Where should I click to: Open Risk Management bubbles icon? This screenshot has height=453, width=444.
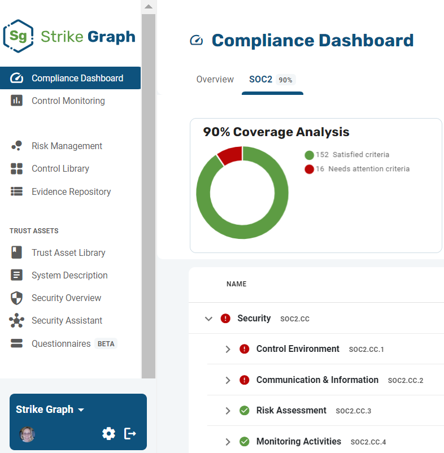16,146
